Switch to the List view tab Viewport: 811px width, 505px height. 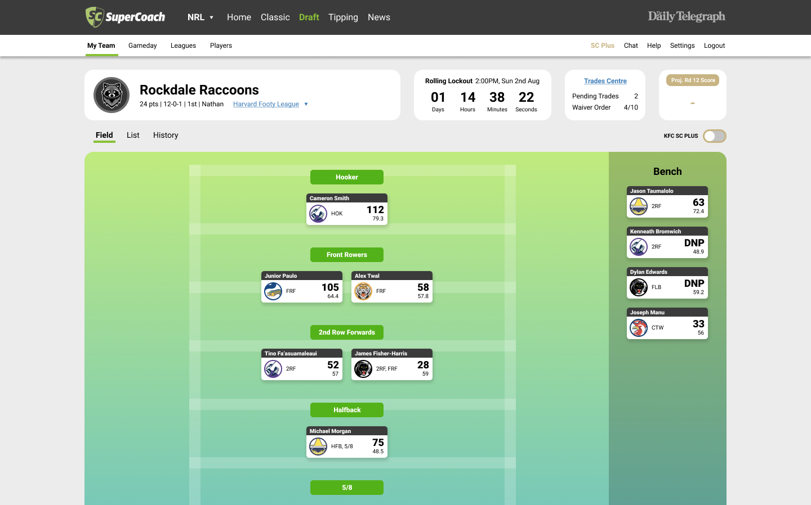133,135
